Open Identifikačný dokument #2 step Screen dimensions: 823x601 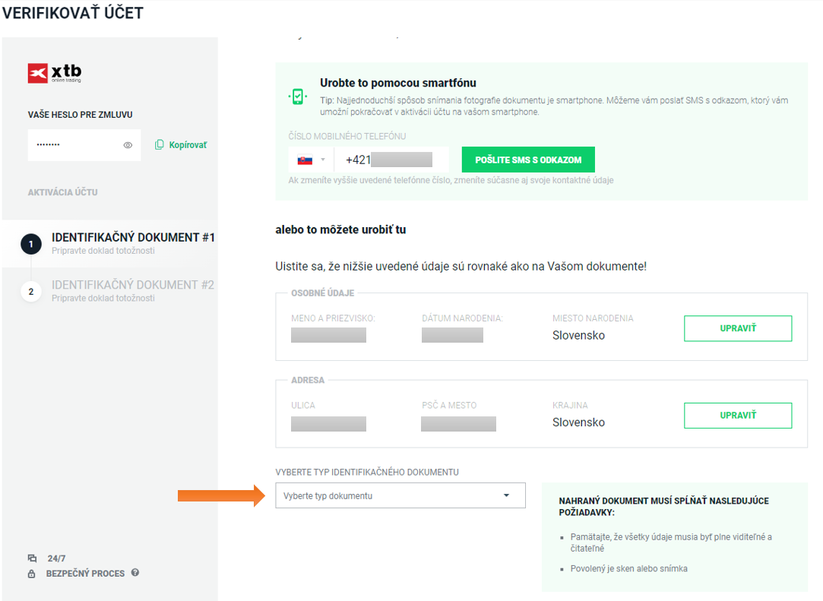click(132, 285)
